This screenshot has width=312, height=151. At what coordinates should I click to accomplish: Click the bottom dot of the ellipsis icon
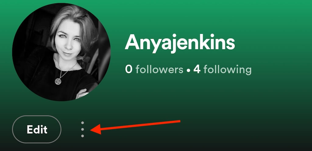point(83,136)
